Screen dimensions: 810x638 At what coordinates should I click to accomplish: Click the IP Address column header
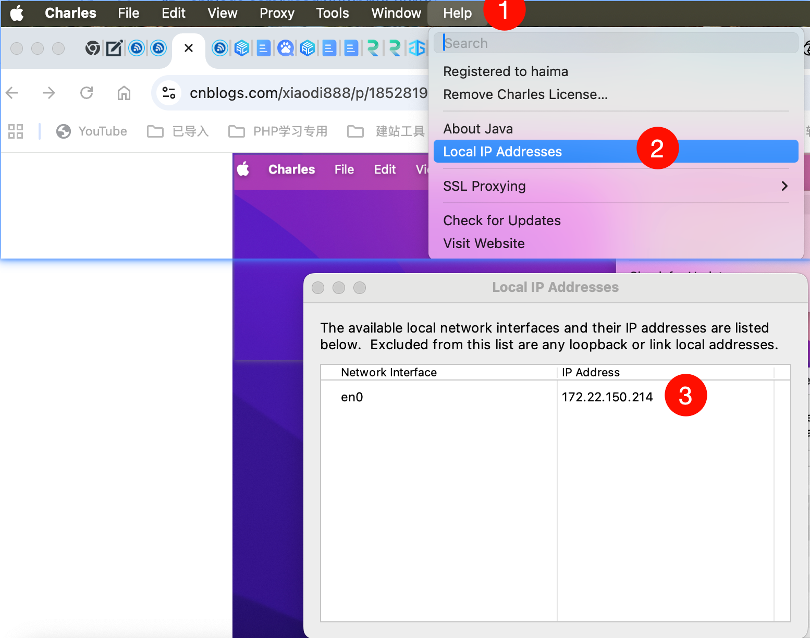coord(666,372)
